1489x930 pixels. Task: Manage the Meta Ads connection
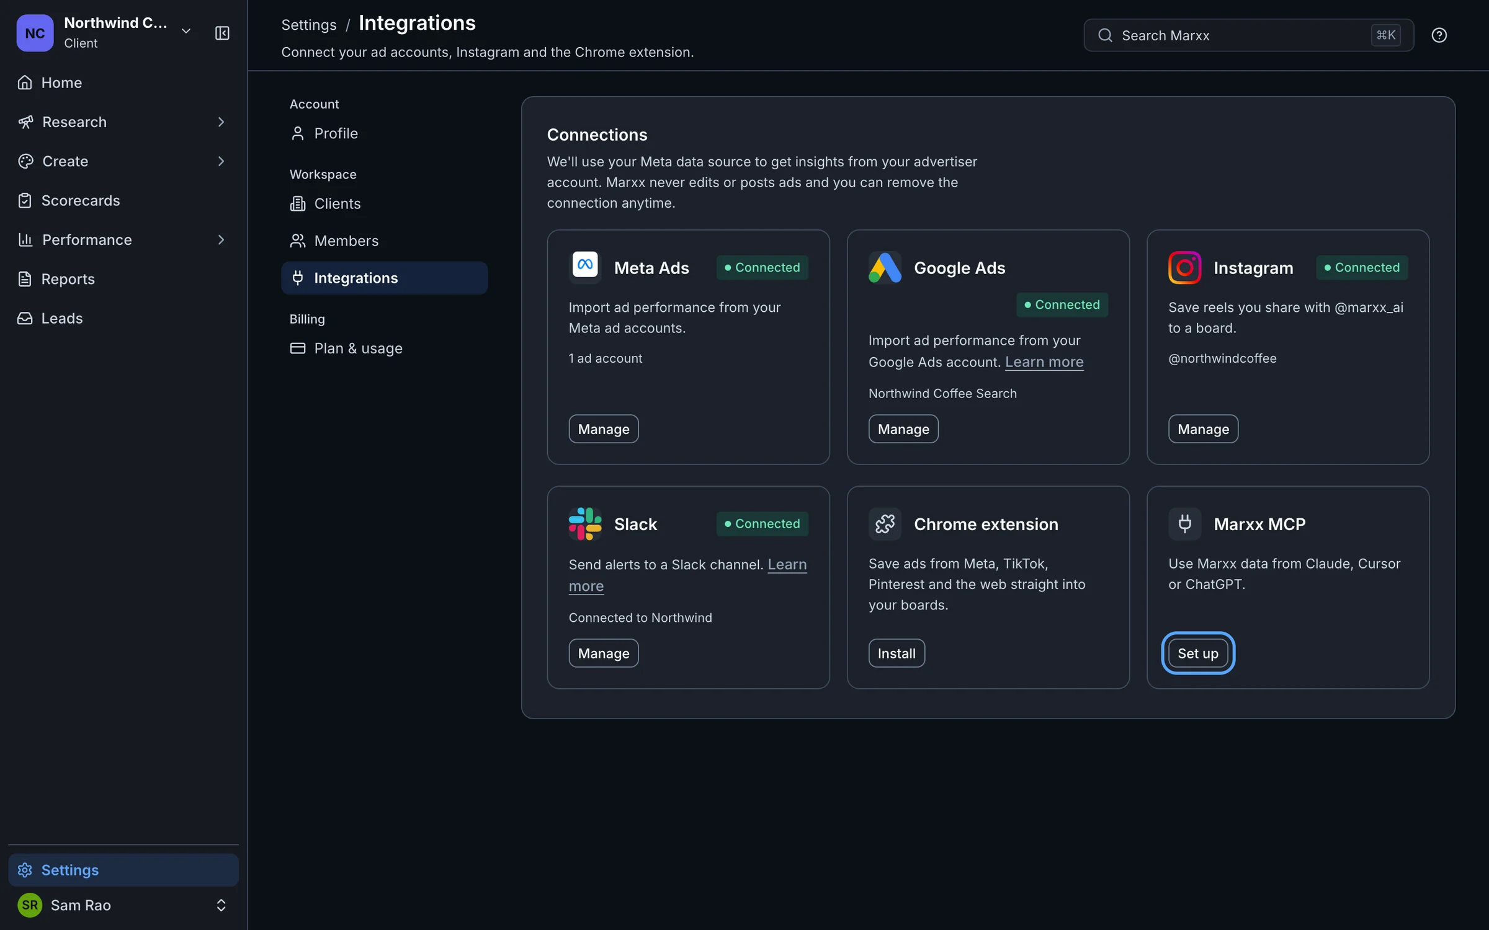click(x=603, y=429)
